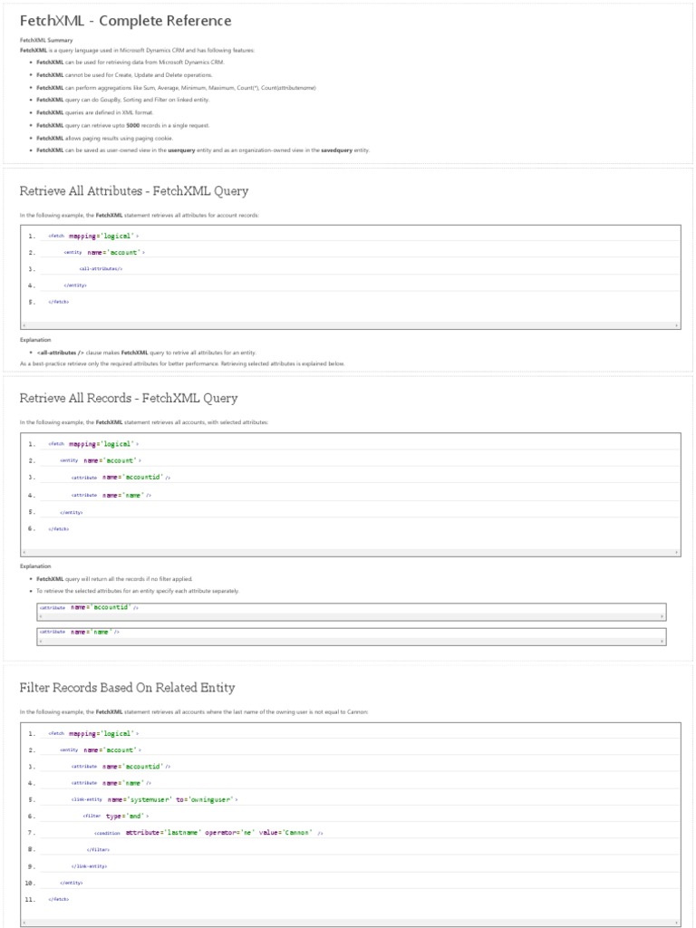The image size is (696, 928).
Task: Click right scroll arrow under Retrieve All Records code
Action: tap(677, 551)
